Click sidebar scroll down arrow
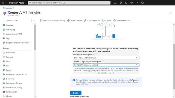Image resolution: width=175 pixels, height=98 pixels. pos(35,97)
